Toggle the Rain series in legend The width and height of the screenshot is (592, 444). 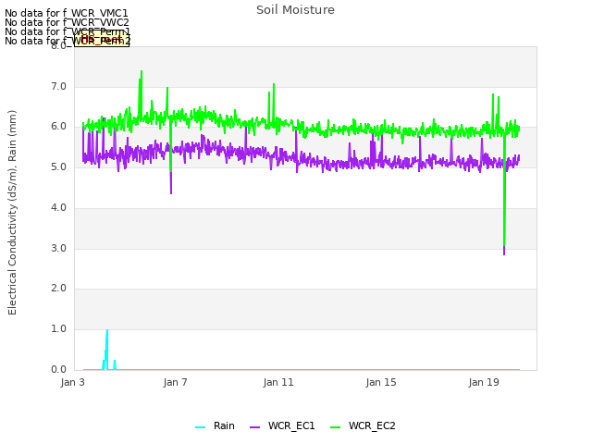(215, 425)
